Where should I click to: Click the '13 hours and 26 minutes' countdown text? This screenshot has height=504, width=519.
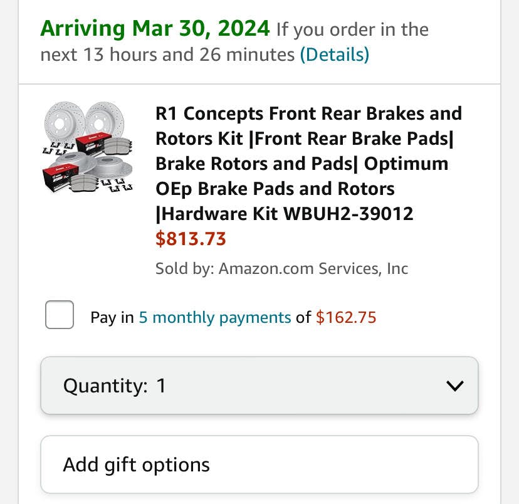(x=189, y=55)
